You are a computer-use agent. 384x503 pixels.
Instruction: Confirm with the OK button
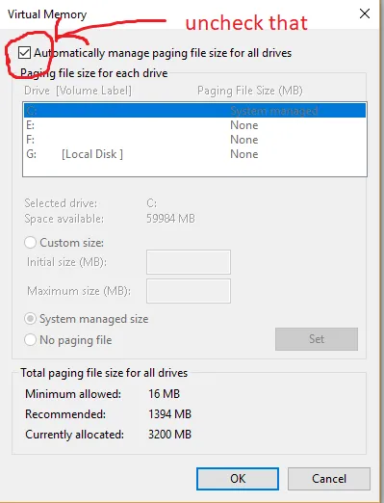click(238, 479)
